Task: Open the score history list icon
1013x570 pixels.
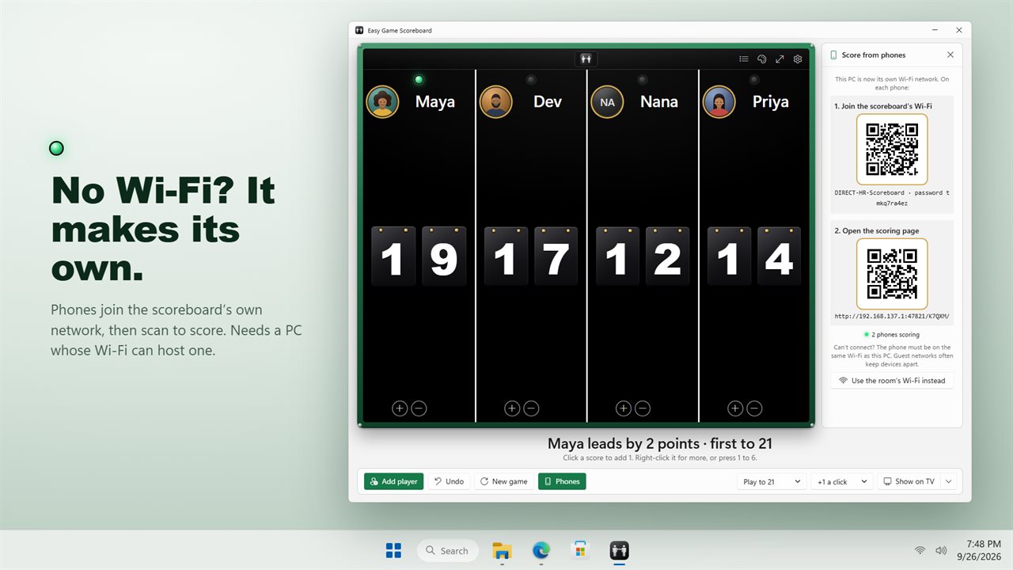Action: 744,59
